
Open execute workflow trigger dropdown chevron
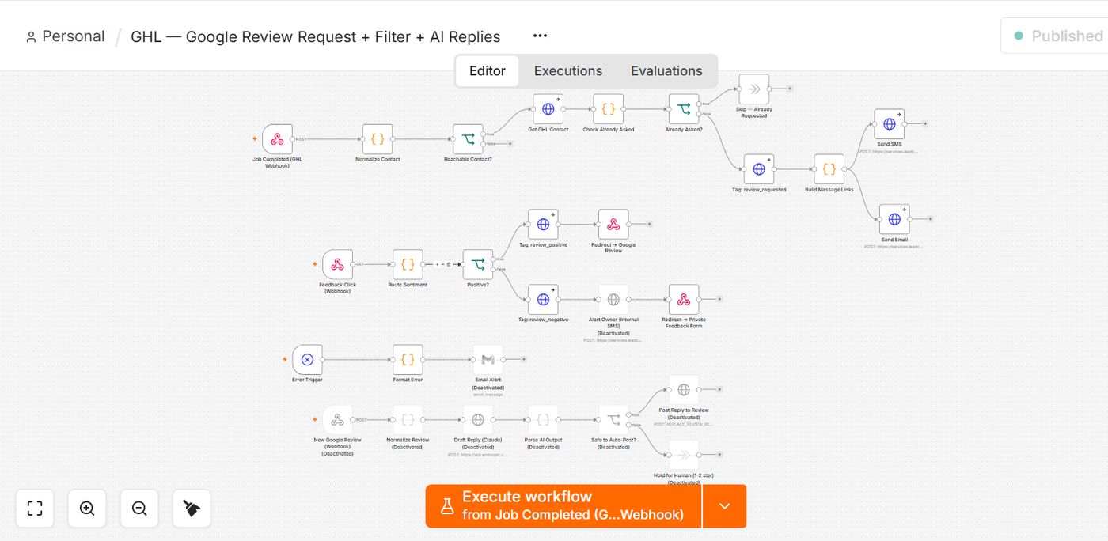tap(724, 506)
